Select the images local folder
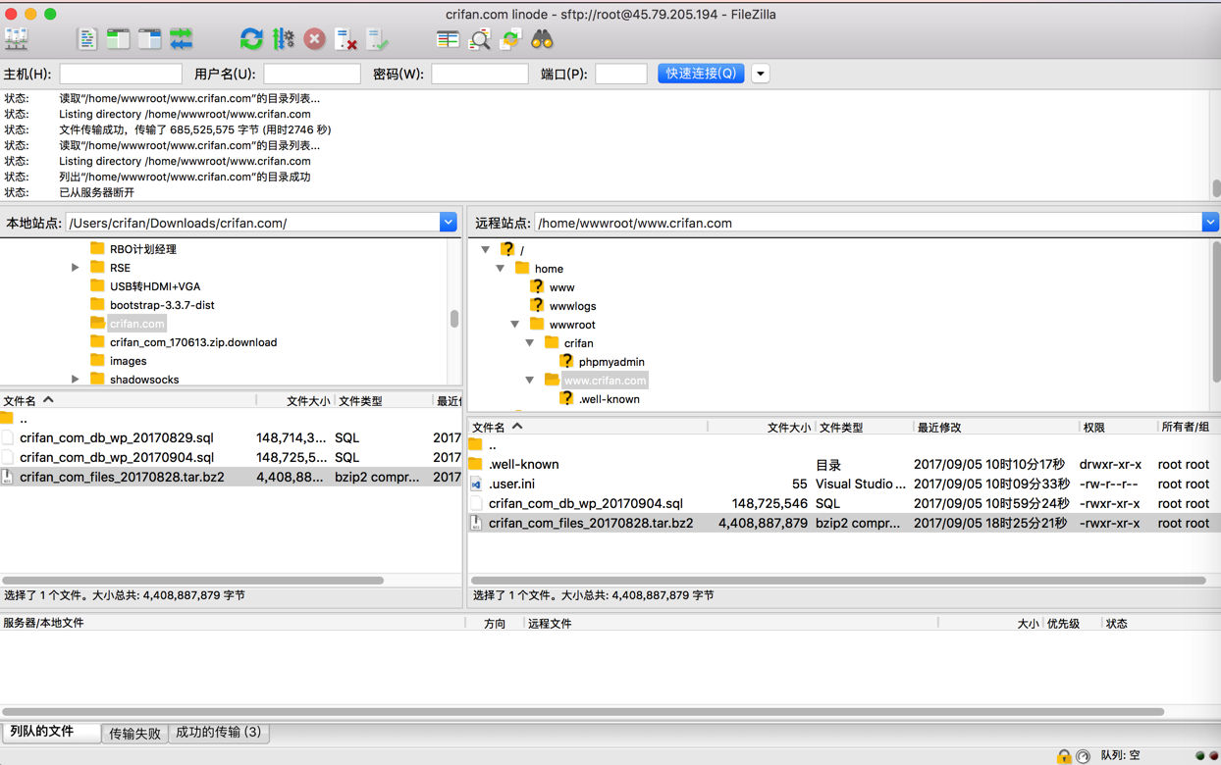Image resolution: width=1221 pixels, height=765 pixels. point(128,361)
